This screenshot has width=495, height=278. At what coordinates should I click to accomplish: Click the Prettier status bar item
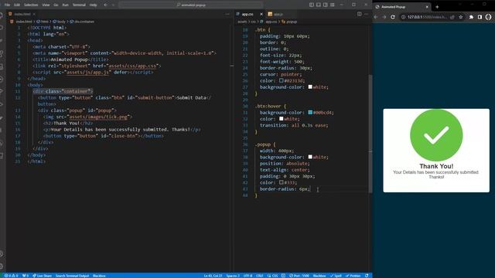click(353, 276)
